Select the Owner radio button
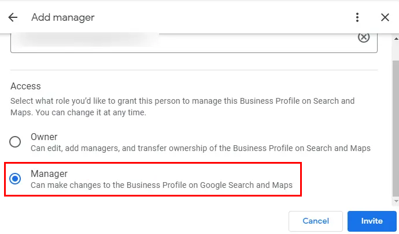399x234 pixels. 16,142
